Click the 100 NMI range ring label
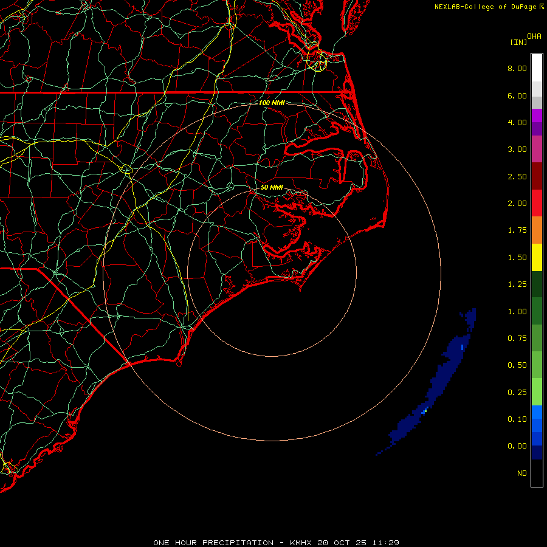 [272, 103]
